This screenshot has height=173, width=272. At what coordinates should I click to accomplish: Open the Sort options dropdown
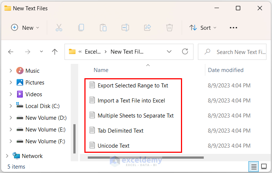[x=203, y=28]
